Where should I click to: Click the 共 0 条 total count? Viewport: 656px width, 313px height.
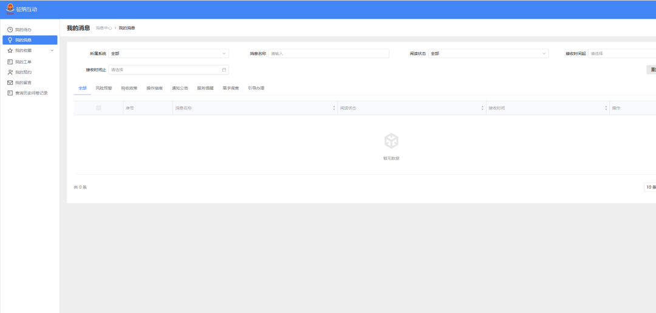coord(80,187)
